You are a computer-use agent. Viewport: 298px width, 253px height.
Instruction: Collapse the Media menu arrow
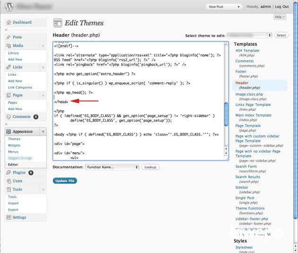coord(43,46)
